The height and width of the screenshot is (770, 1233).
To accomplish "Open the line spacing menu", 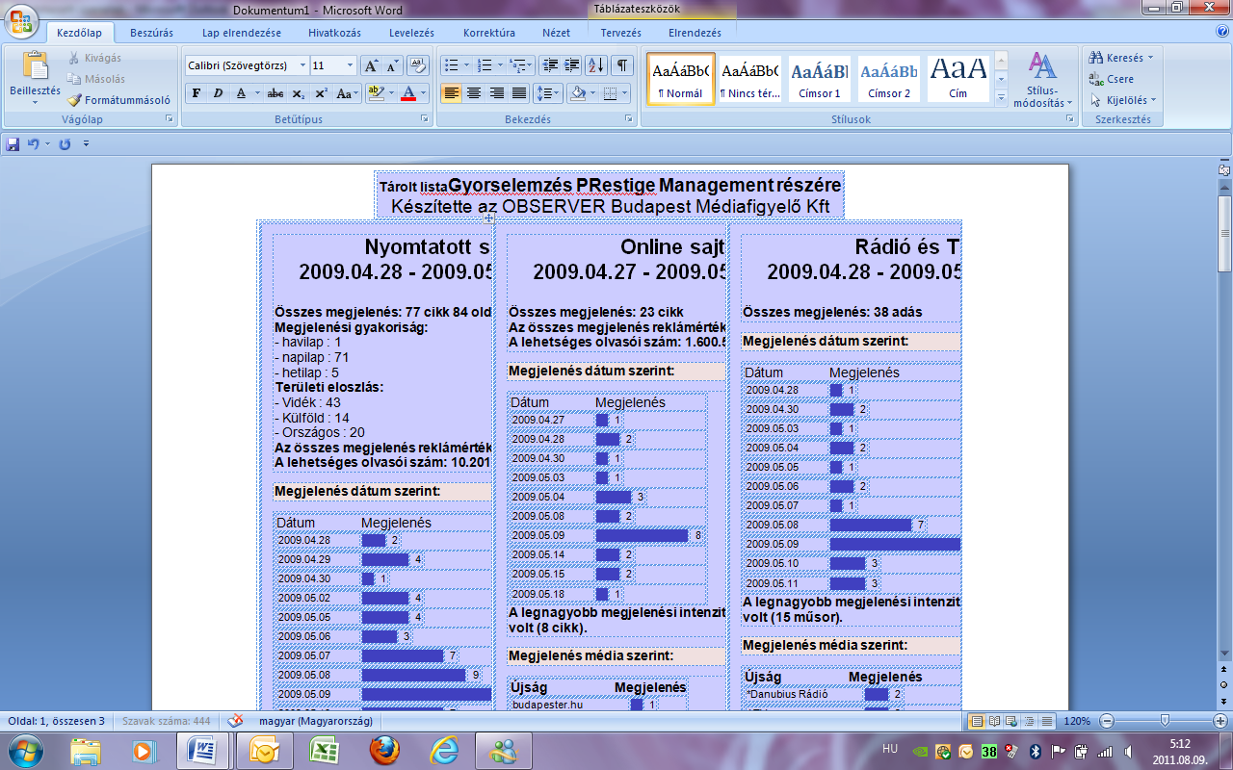I will (547, 93).
